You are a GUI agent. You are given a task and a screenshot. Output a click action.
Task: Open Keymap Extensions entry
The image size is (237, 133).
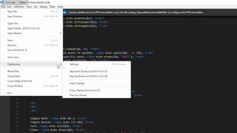[x=97, y=76]
